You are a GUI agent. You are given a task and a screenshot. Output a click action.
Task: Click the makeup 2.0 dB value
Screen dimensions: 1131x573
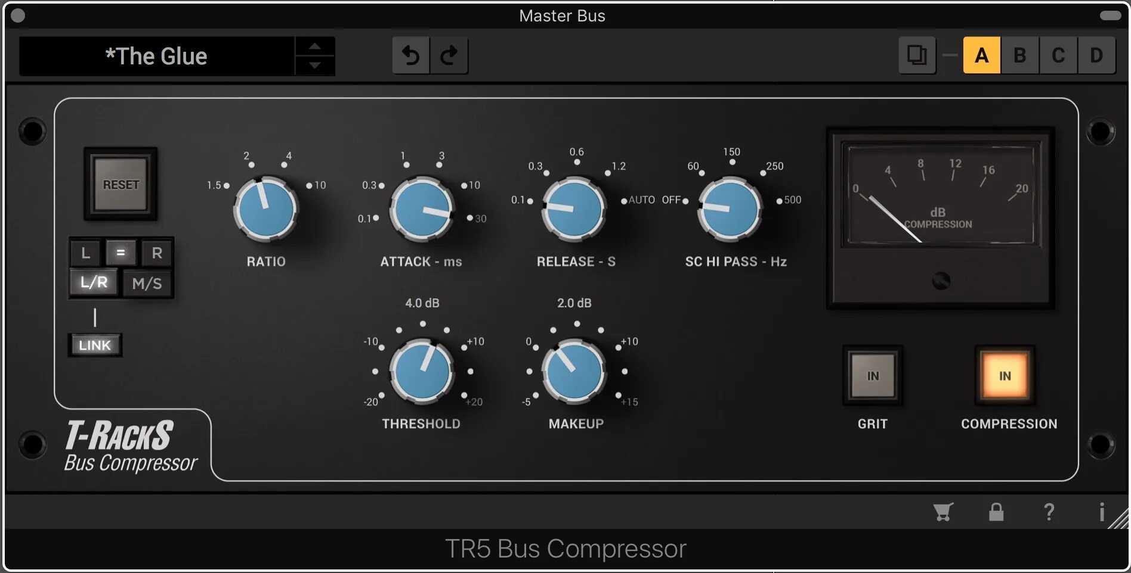tap(574, 303)
